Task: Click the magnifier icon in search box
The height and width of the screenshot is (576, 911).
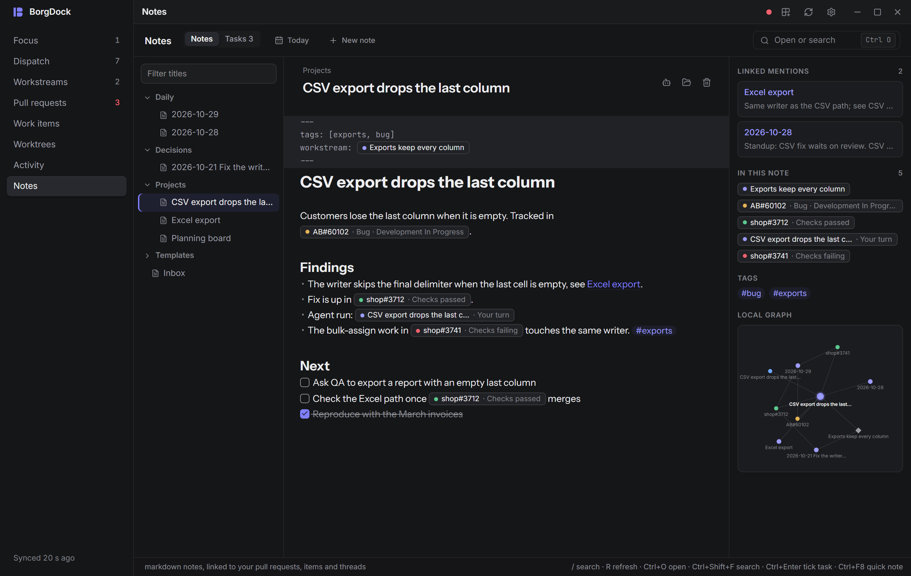Action: (x=764, y=41)
